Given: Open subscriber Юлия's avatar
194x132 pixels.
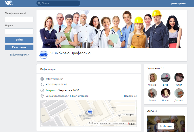Looking at the screenshot, I should tap(179, 77).
